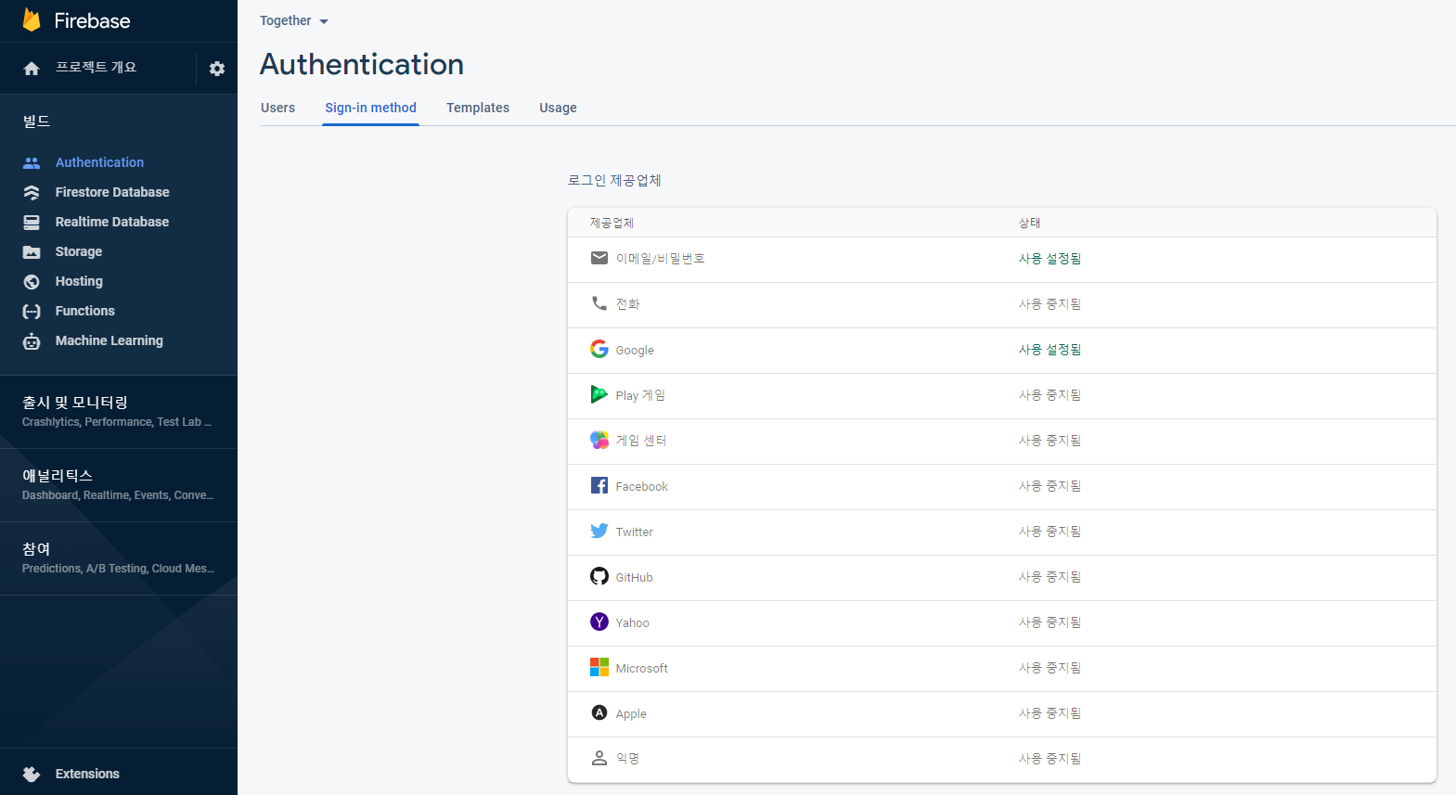Click 사용 중지됨 status in 전화 row
Screen dimensions: 1456x795
(x=1050, y=304)
